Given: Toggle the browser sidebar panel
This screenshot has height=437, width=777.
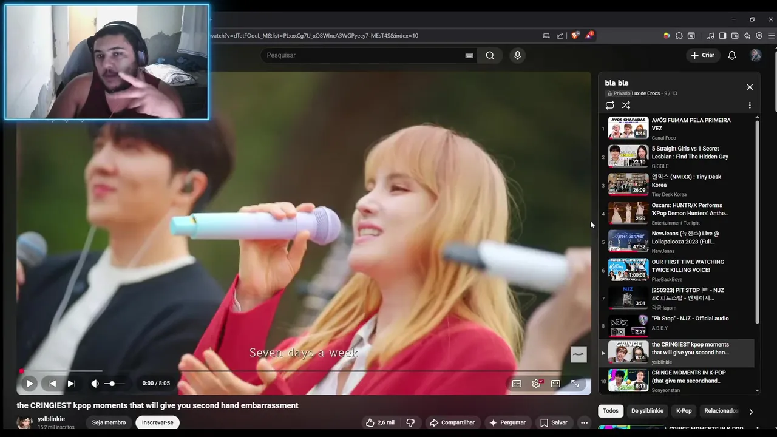Looking at the screenshot, I should point(722,36).
